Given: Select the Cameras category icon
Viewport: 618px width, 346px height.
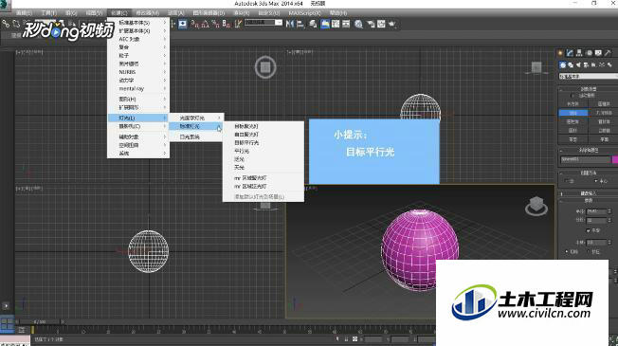Looking at the screenshot, I should tap(587, 65).
